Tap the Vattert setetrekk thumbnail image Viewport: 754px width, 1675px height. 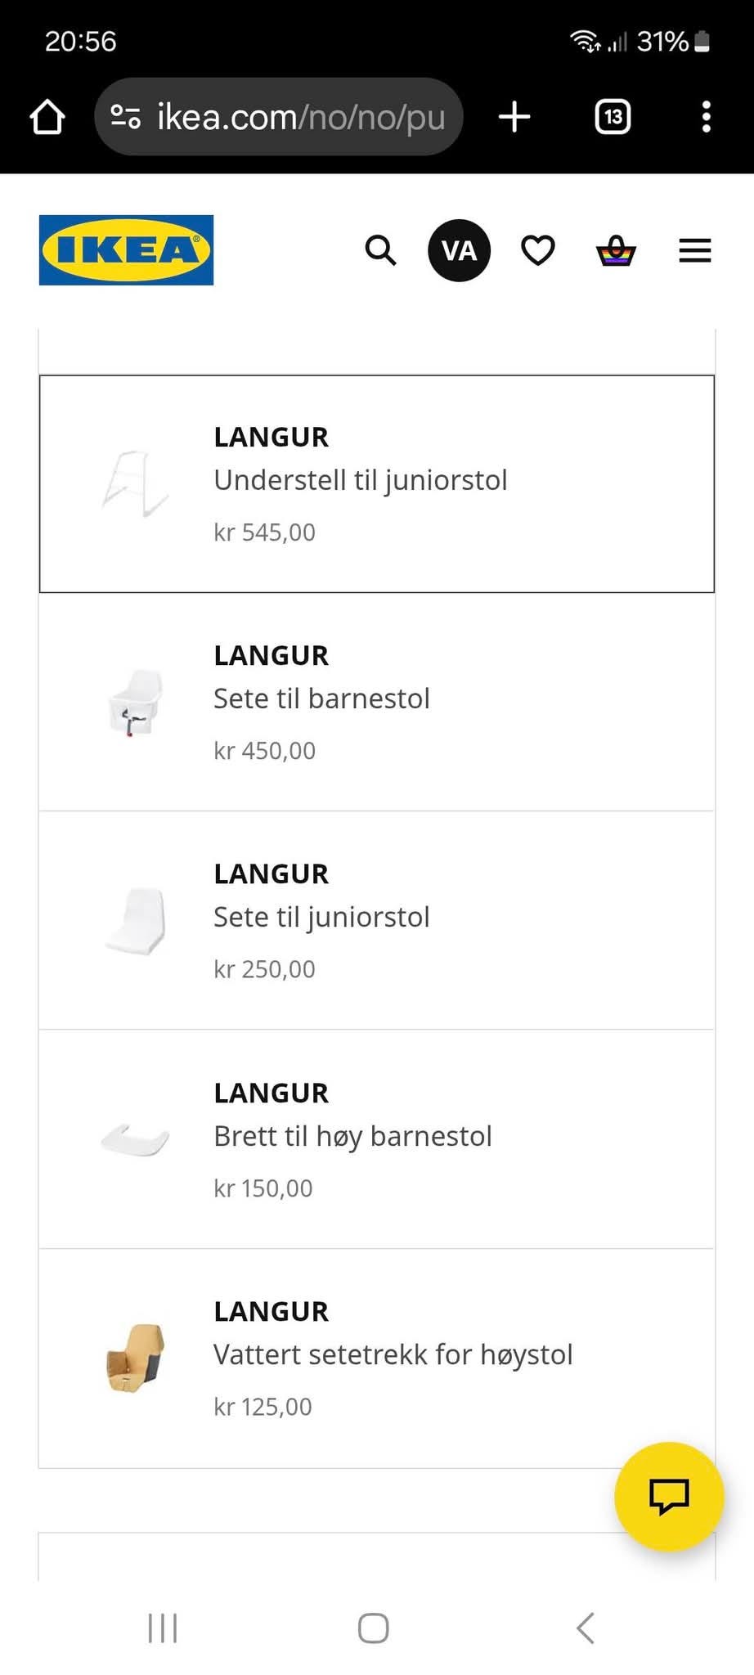pyautogui.click(x=136, y=1358)
